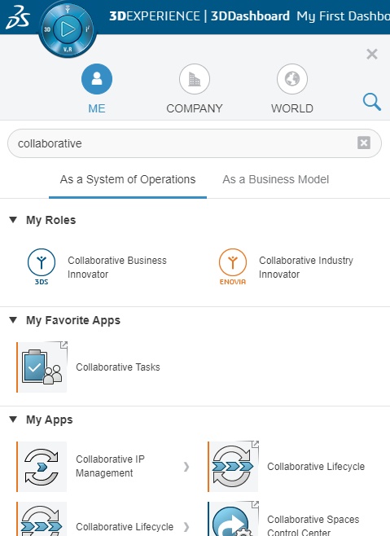
Task: Clear the collaborative search field
Action: (x=364, y=143)
